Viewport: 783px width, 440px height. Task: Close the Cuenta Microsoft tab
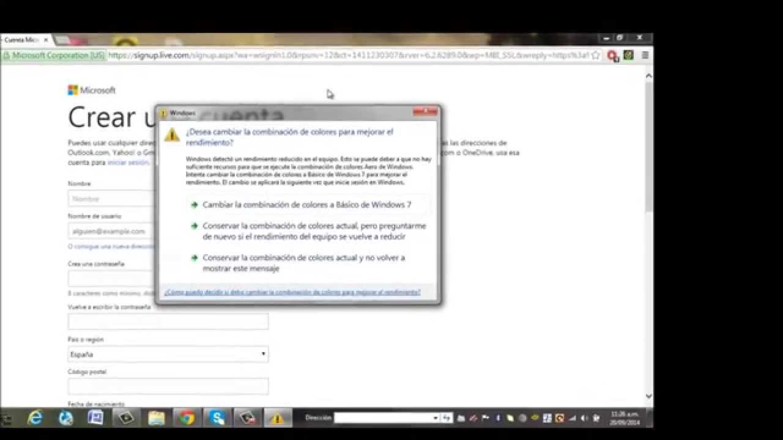[46, 40]
